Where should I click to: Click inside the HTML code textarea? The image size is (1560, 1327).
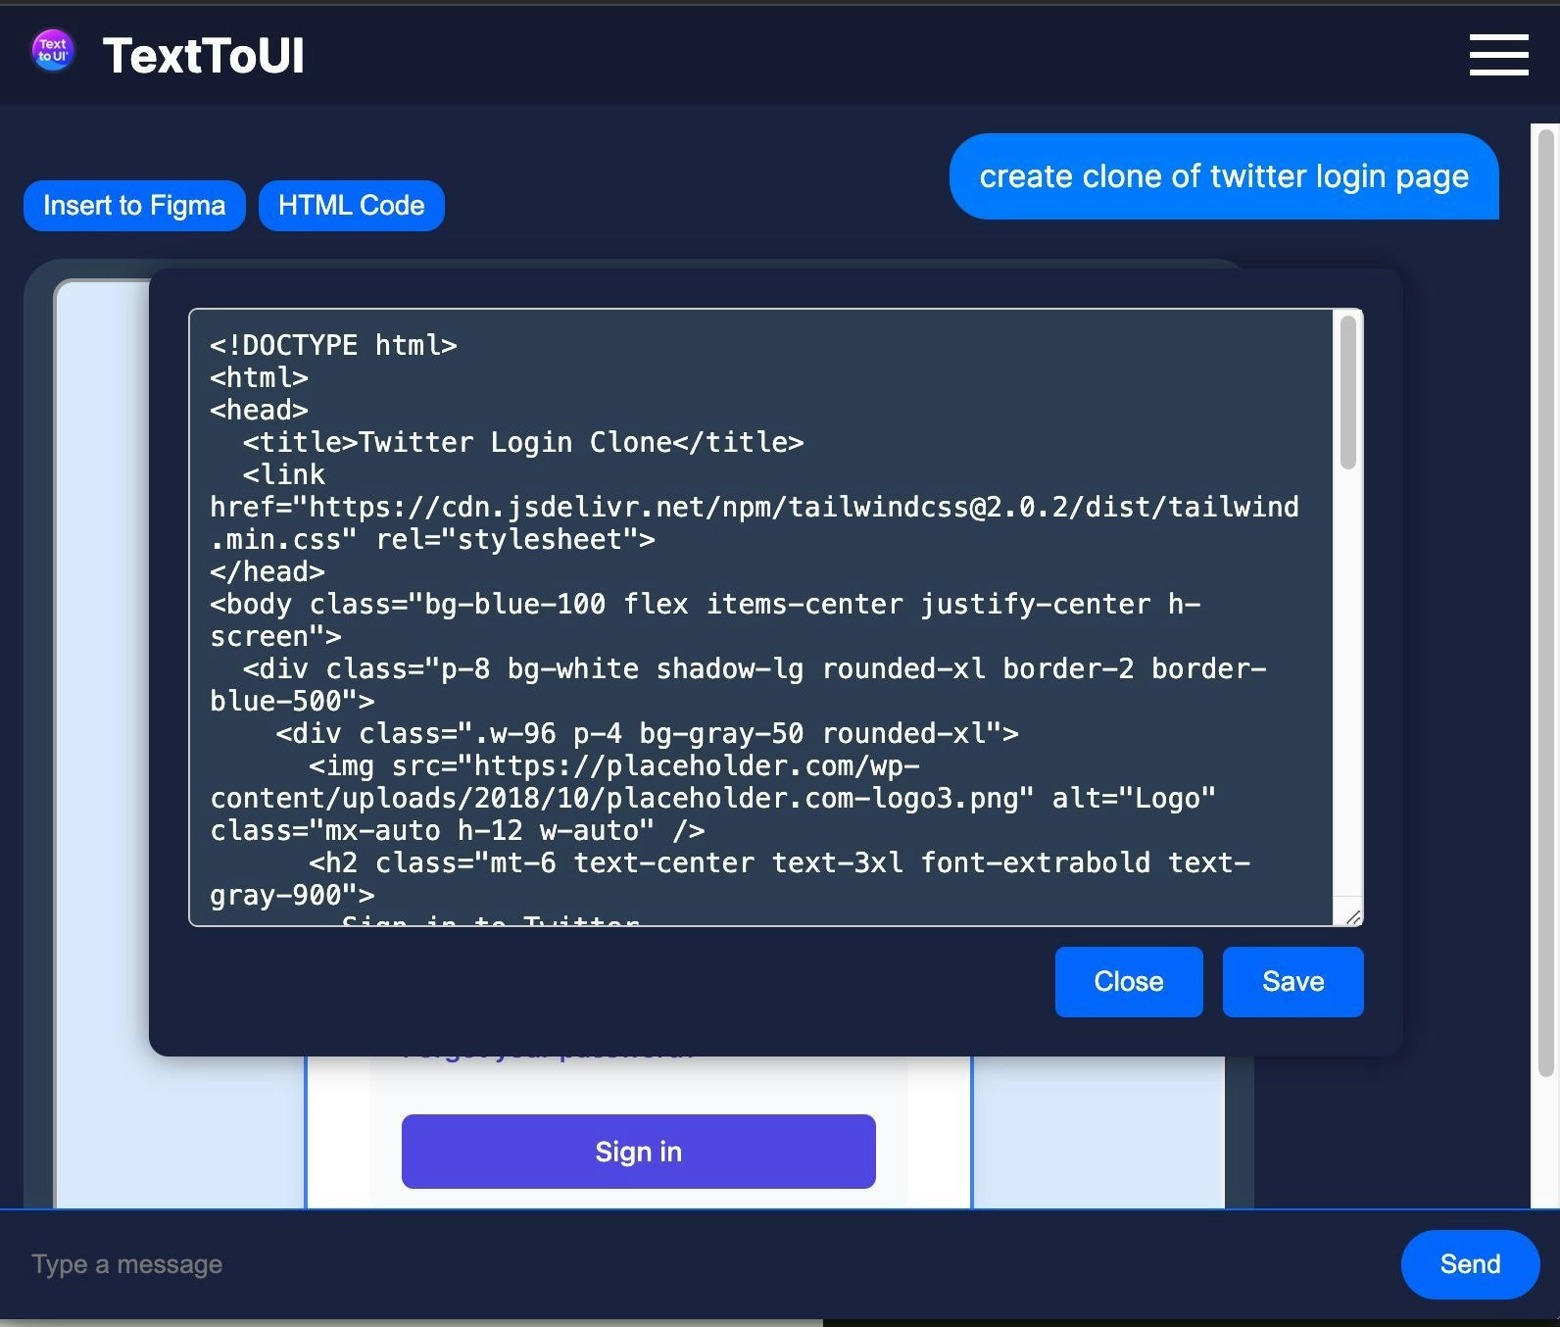coord(775,617)
